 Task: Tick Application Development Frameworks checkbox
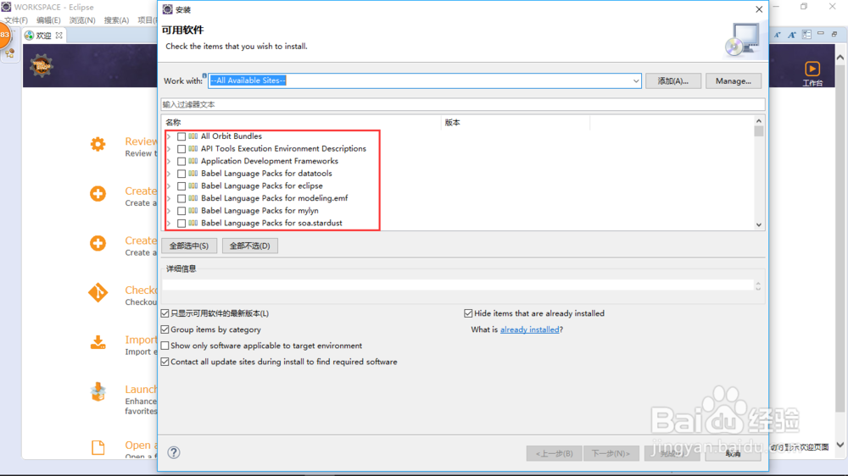[181, 162]
